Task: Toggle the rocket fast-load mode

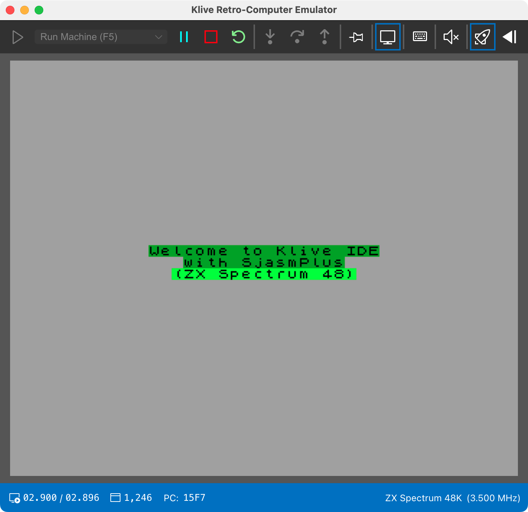Action: tap(483, 37)
